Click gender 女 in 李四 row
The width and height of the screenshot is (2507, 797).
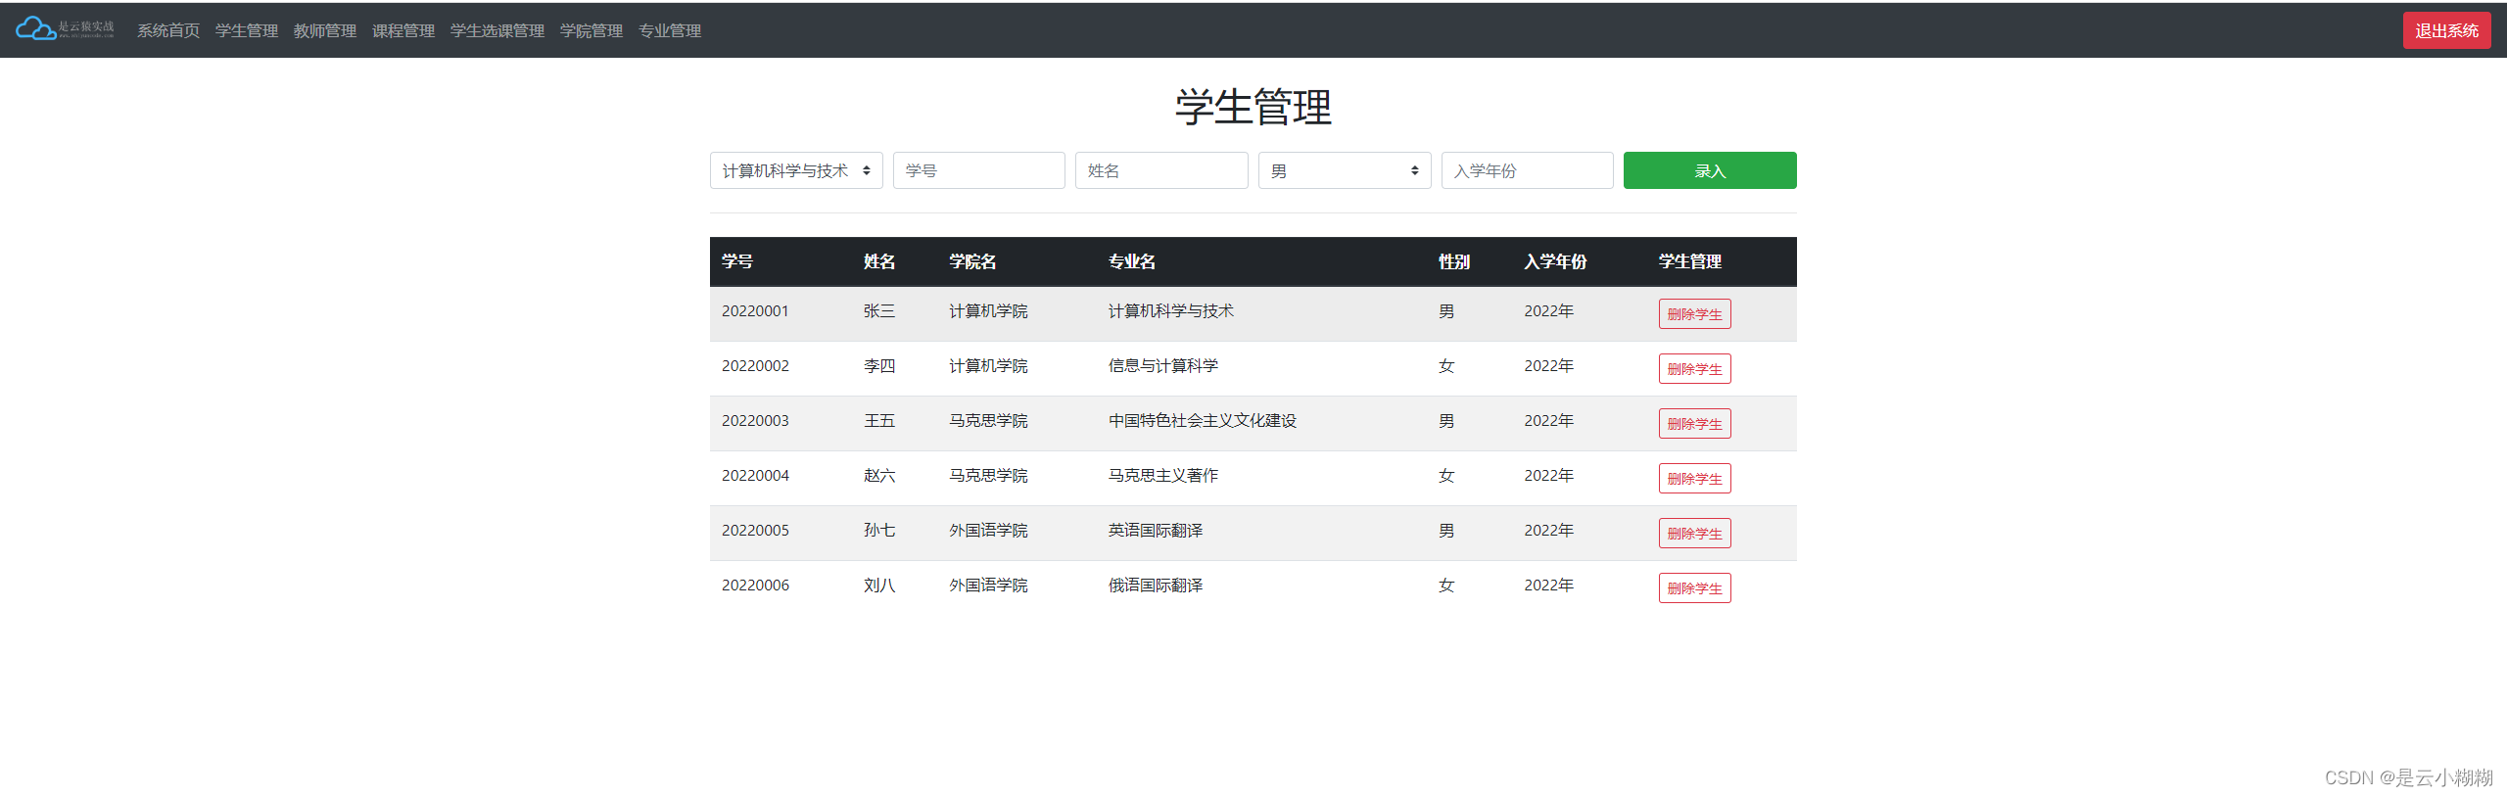1446,366
